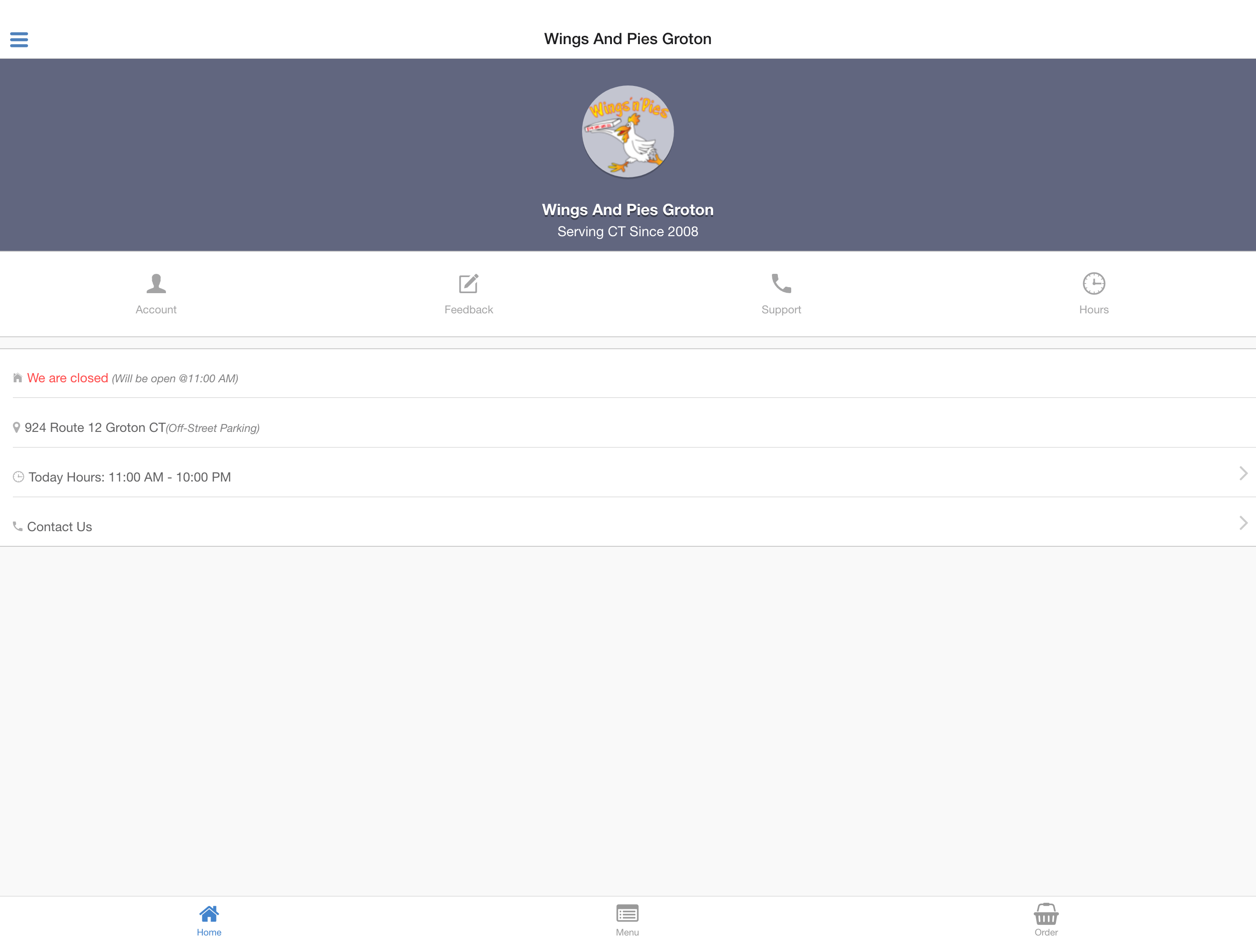Viewport: 1256px width, 941px height.
Task: Expand the Today Hours chevron arrow
Action: [x=1243, y=473]
